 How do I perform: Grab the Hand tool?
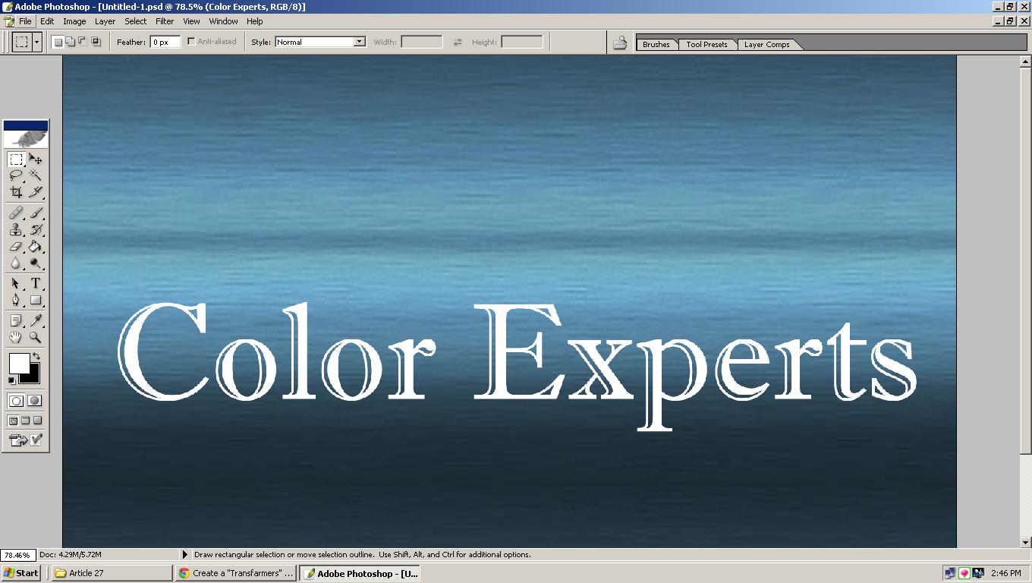click(x=16, y=337)
